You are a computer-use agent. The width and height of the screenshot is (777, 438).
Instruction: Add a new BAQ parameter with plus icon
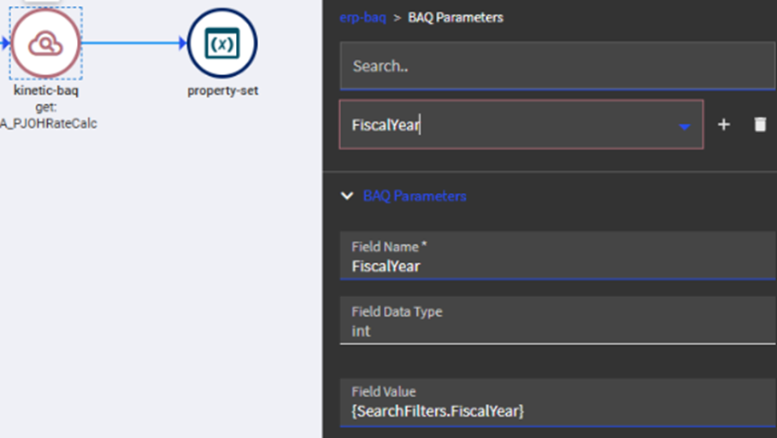pyautogui.click(x=723, y=125)
